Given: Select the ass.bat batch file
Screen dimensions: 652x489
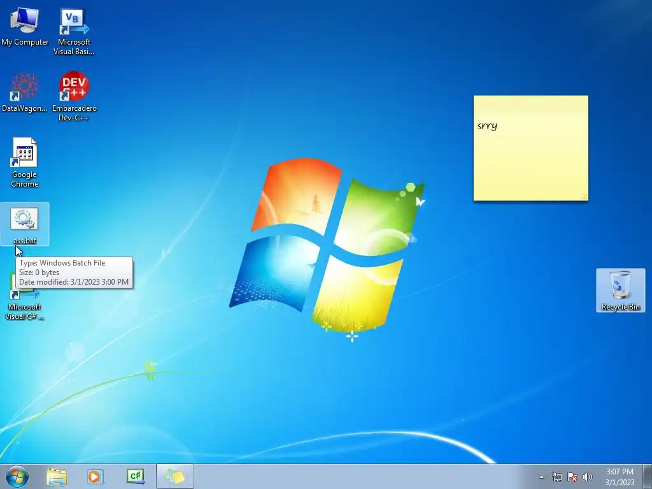Looking at the screenshot, I should tap(25, 224).
